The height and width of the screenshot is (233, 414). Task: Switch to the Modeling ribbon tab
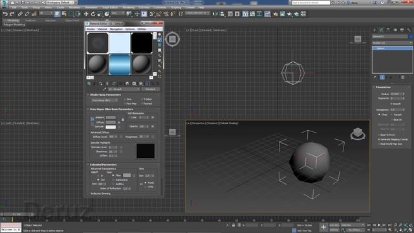click(x=13, y=21)
